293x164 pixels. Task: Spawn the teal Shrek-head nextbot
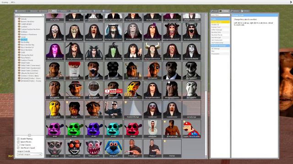click(x=113, y=129)
